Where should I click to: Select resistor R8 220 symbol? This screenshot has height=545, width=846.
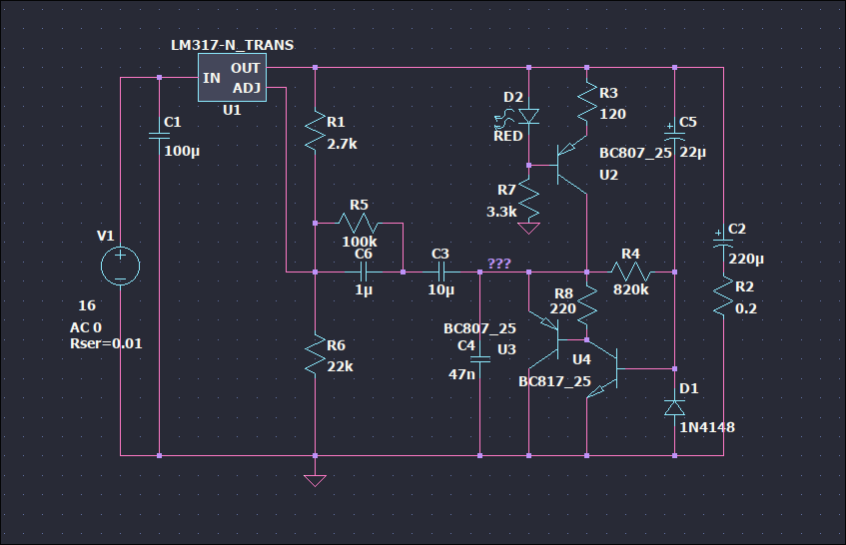[587, 306]
